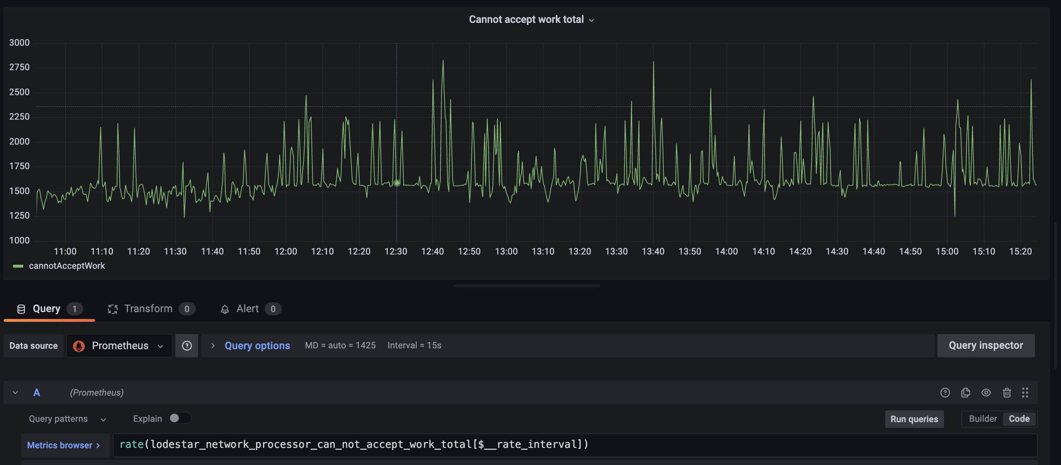The height and width of the screenshot is (465, 1061).
Task: Duplicate query A with copy icon
Action: [x=966, y=392]
